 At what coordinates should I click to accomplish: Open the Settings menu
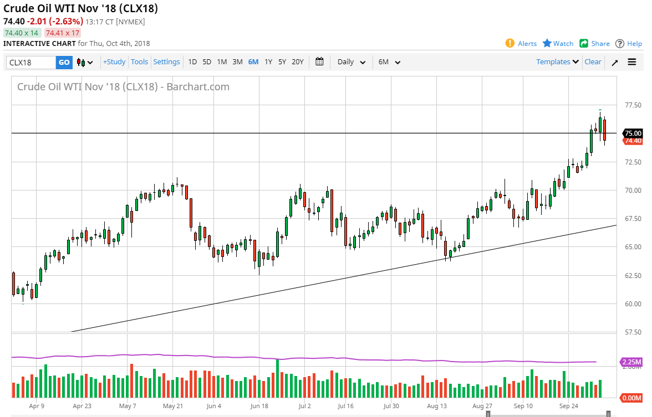pyautogui.click(x=166, y=62)
